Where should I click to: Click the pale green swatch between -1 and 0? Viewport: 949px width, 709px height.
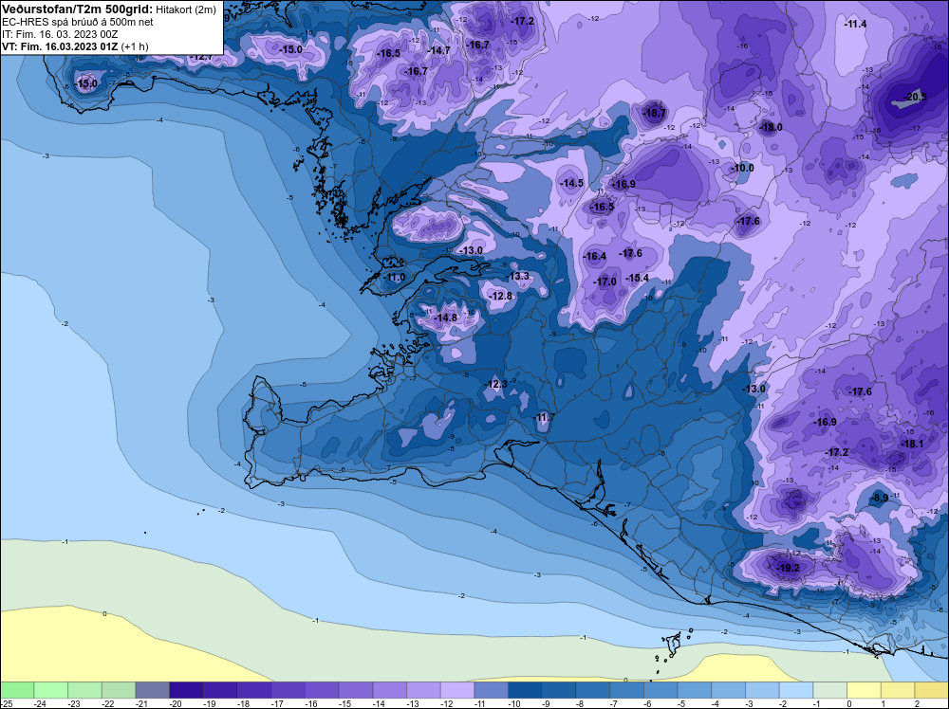830,690
